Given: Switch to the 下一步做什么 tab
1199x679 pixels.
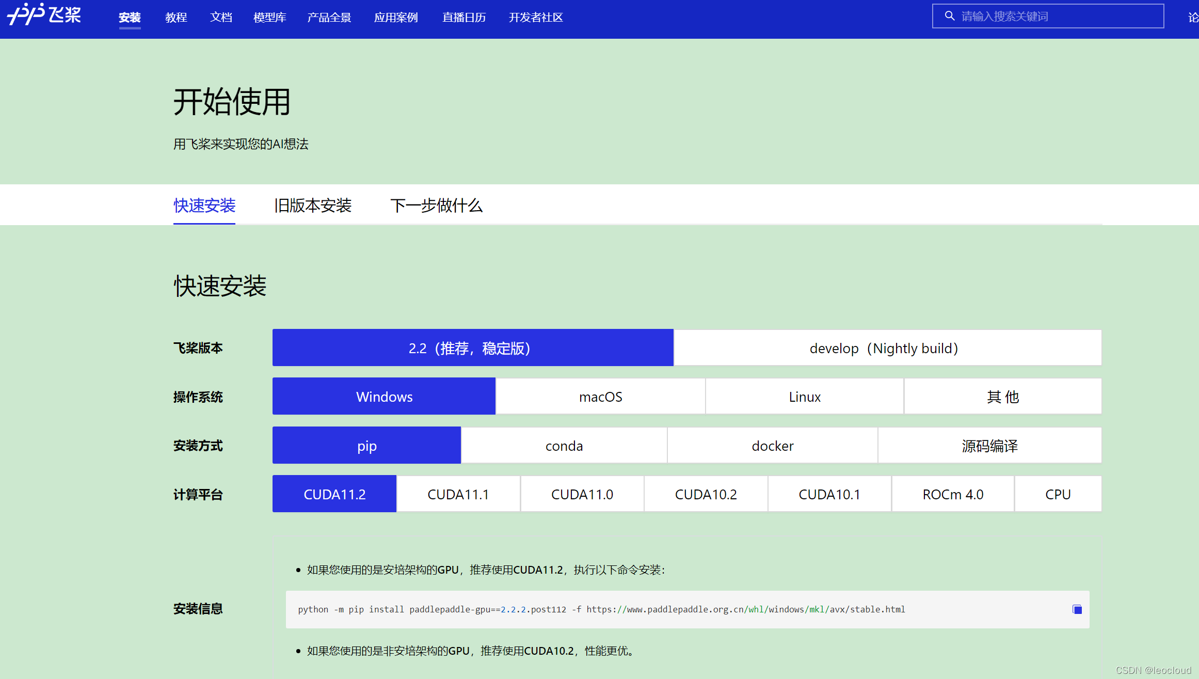Looking at the screenshot, I should (x=437, y=206).
